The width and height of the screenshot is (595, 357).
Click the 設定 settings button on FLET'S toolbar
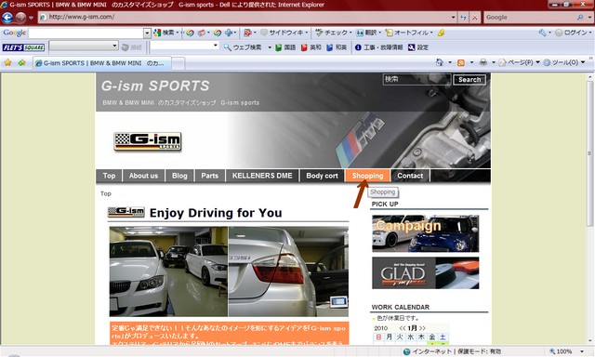[418, 47]
